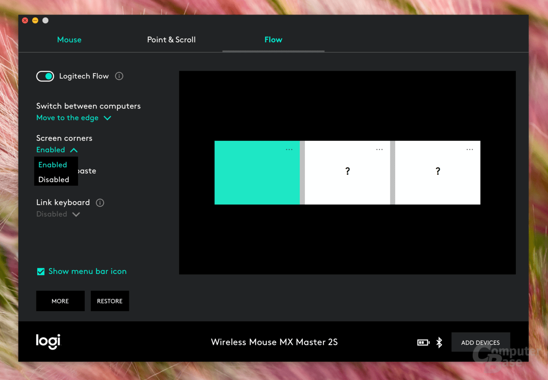Click the RESTORE button
This screenshot has width=548, height=380.
pos(110,301)
